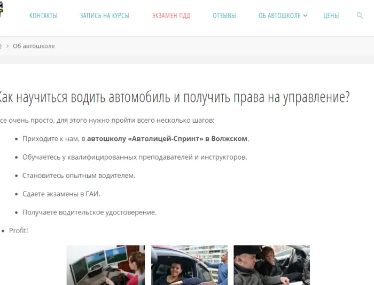Go to ЗАПИСЬ НА КУРСЫ page
The image size is (374, 285).
(105, 15)
